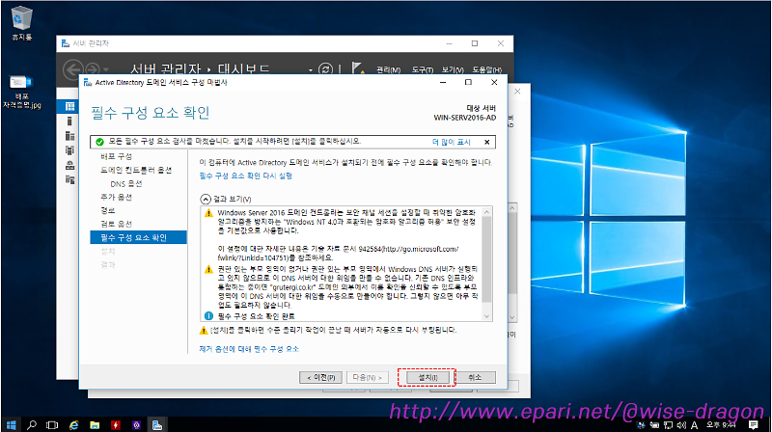Viewport: 772px width, 432px height.
Task: Click the < 이전(P) button
Action: click(320, 377)
